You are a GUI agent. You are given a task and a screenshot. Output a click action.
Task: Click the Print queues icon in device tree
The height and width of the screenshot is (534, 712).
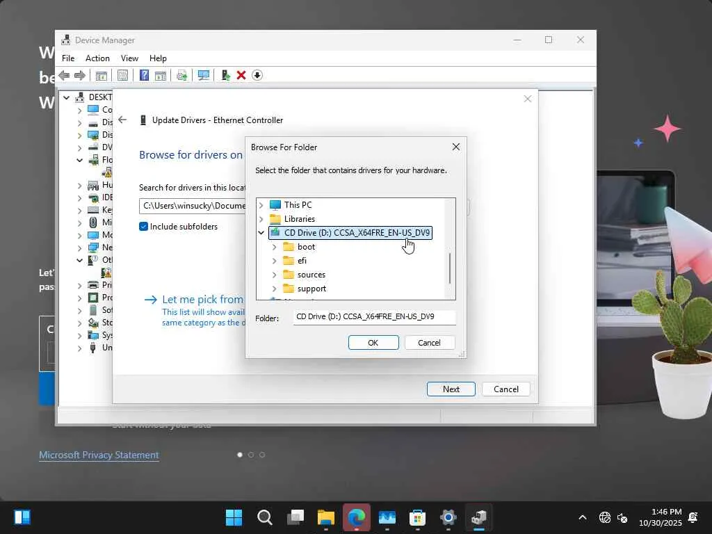pos(93,284)
